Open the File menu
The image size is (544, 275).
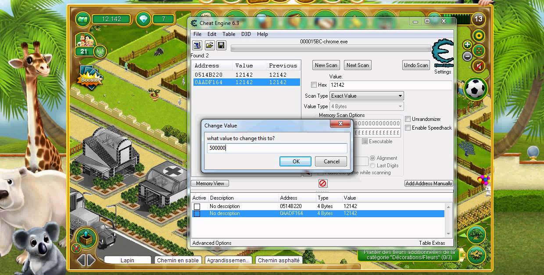click(x=197, y=34)
